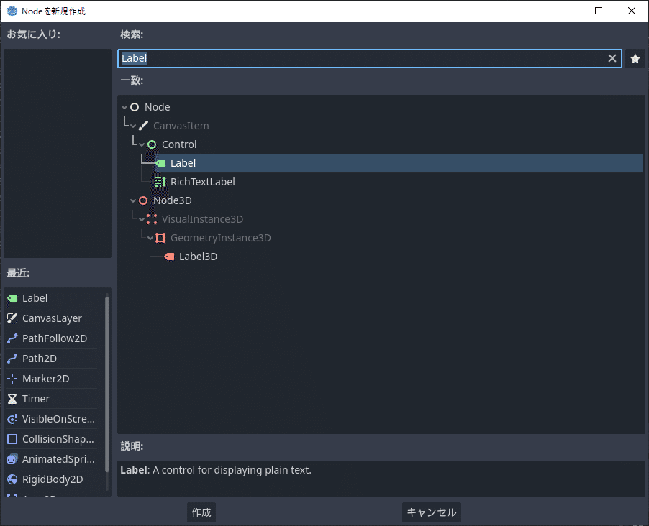Image resolution: width=649 pixels, height=526 pixels.
Task: Click the CollisionShape square icon
Action: [x=12, y=439]
